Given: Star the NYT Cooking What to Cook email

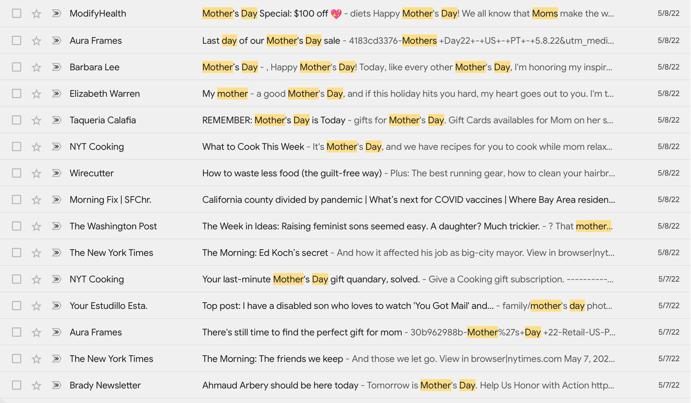Looking at the screenshot, I should click(x=36, y=147).
